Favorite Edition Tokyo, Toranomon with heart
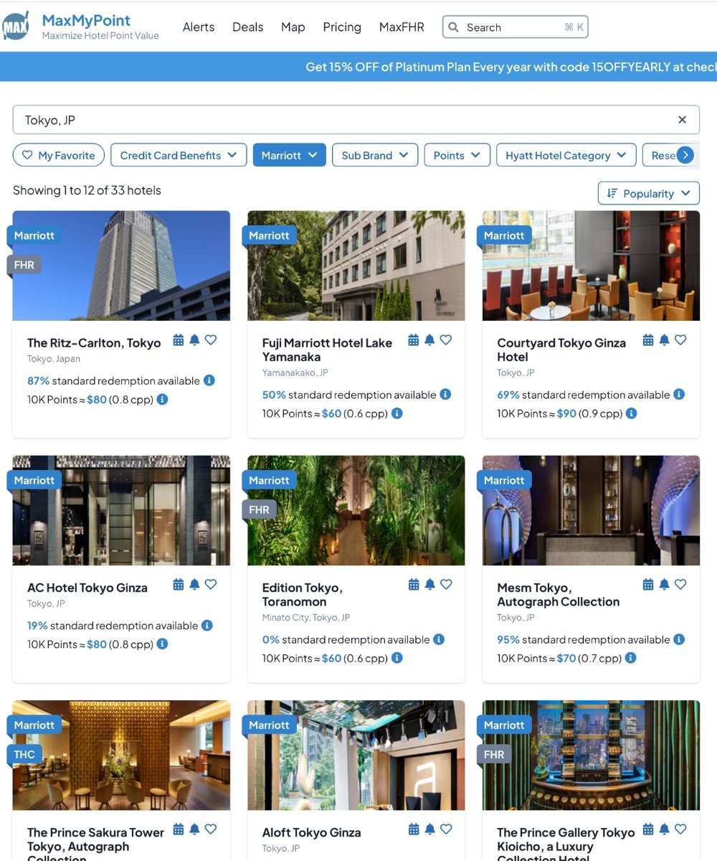The image size is (717, 861). (446, 585)
